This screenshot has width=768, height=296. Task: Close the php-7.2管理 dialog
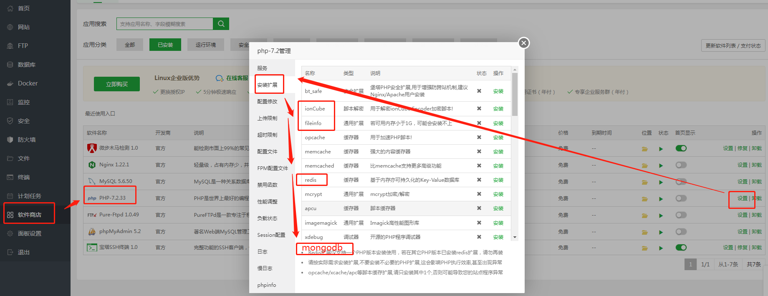point(524,43)
